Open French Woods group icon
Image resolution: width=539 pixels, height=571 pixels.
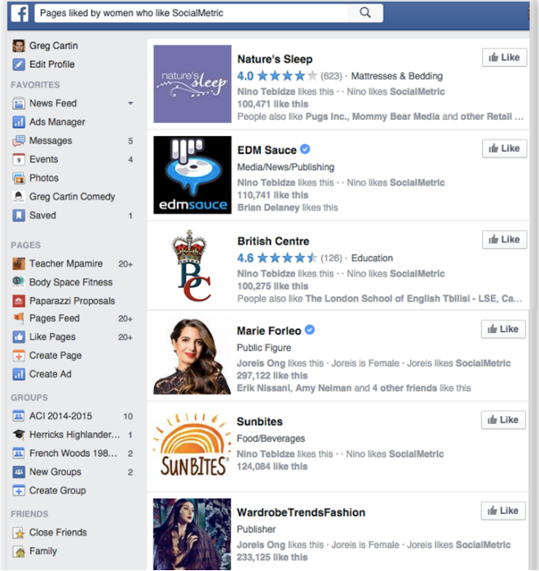(19, 454)
